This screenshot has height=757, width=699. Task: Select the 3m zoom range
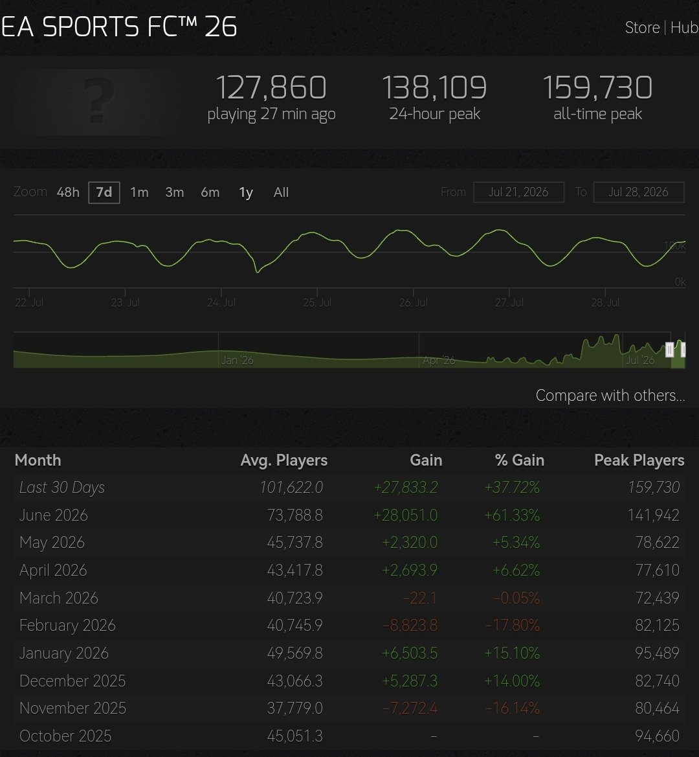[x=175, y=192]
